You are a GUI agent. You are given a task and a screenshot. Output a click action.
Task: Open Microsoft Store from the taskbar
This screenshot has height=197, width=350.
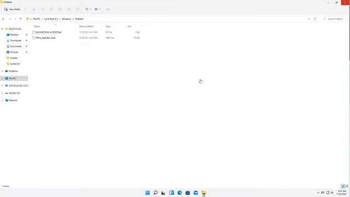[188, 193]
